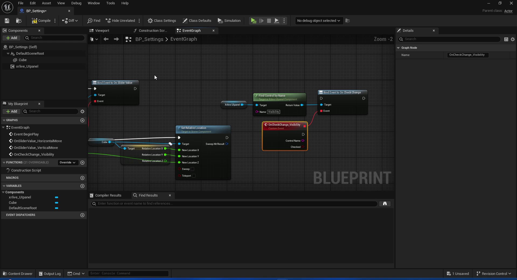This screenshot has height=280, width=517.
Task: Open the Diff dropdown
Action: [70, 21]
